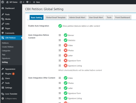Viewport: 136px width, 103px height.
Task: Click the drag handle beside Statistics
Action: tap(60, 40)
